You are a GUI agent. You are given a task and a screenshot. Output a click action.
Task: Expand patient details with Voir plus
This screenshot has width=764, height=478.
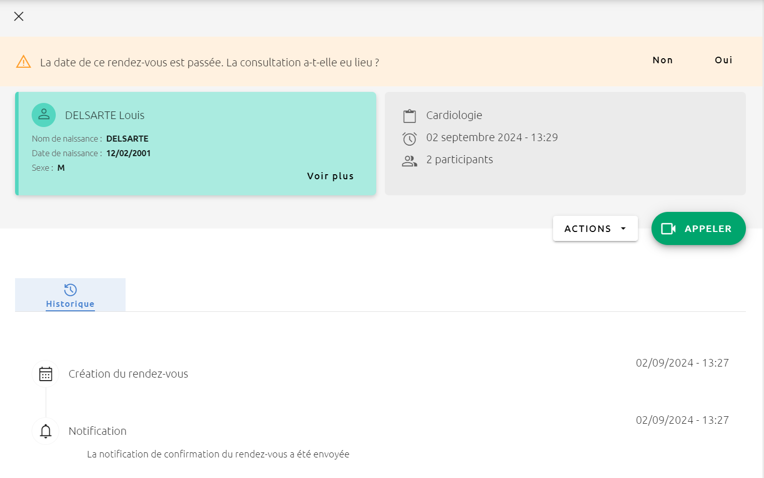[331, 176]
